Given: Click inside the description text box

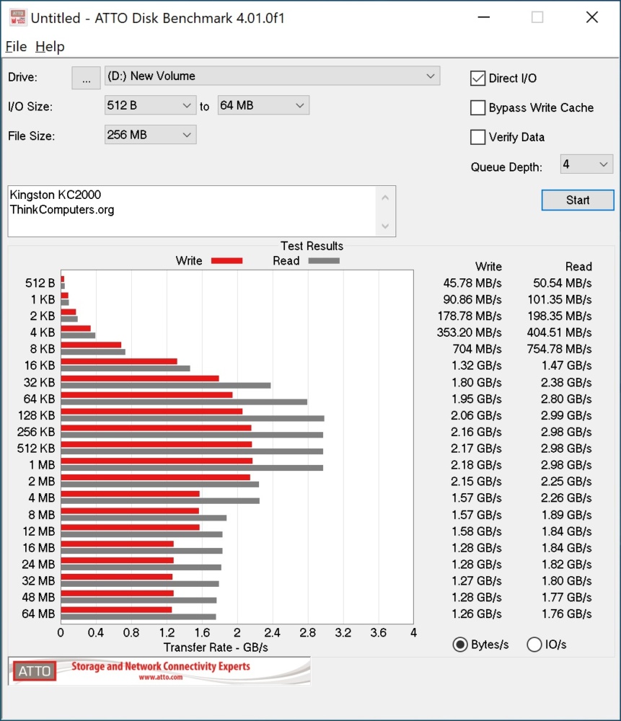Looking at the screenshot, I should tap(193, 211).
